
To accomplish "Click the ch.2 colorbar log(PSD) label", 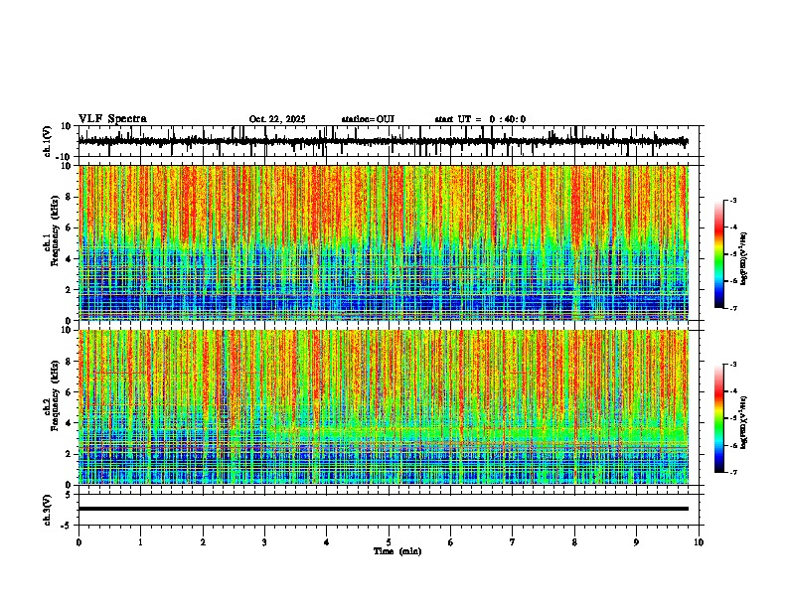I will coord(744,422).
